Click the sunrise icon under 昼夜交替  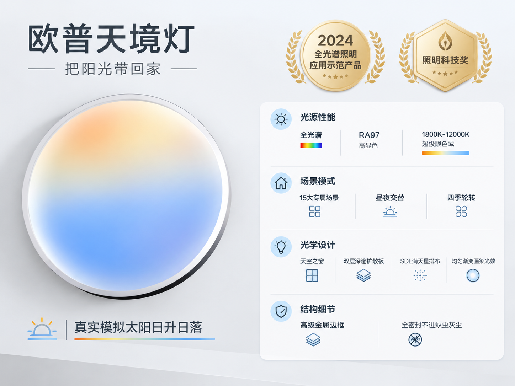pos(390,211)
